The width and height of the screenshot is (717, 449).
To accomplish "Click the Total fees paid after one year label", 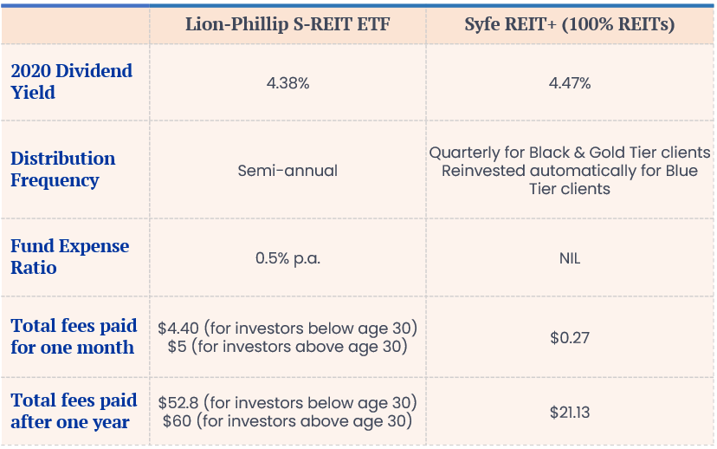I will point(74,411).
